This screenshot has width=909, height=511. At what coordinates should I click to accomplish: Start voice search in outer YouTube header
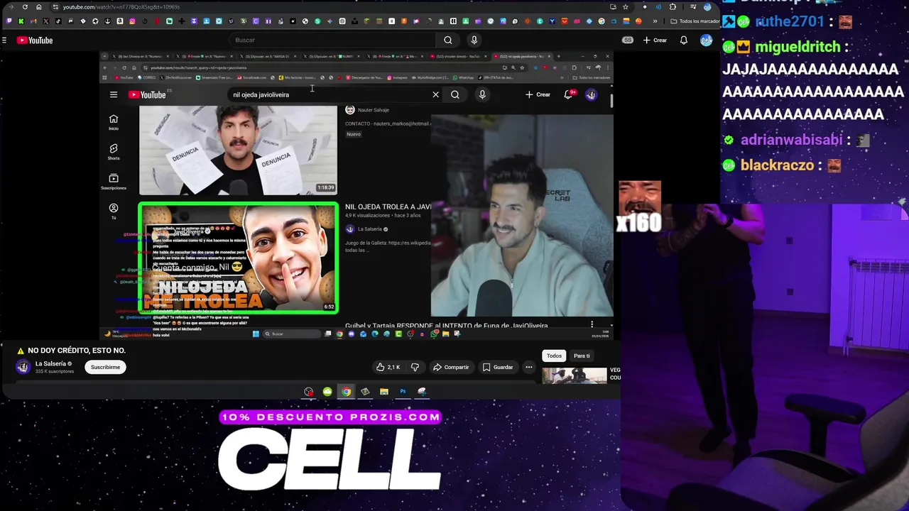click(474, 40)
